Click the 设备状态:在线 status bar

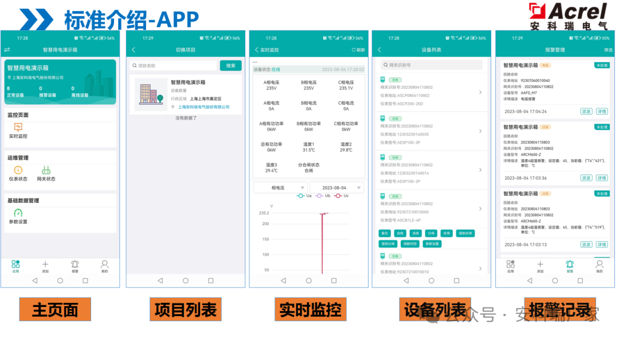(308, 69)
